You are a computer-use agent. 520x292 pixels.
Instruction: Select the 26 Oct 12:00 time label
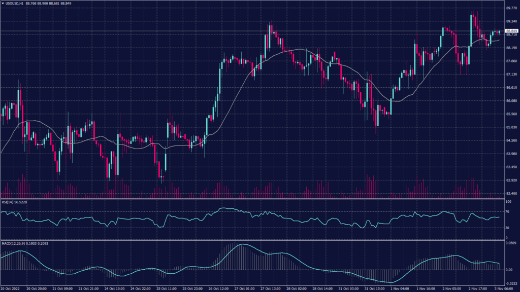(x=217, y=289)
